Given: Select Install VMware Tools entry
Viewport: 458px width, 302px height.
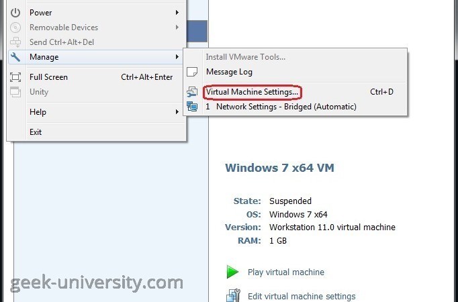Looking at the screenshot, I should point(295,57).
